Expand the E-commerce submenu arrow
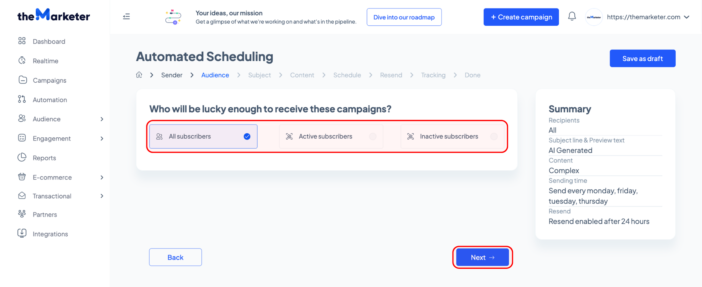Viewport: 702px width, 287px height. [x=102, y=177]
